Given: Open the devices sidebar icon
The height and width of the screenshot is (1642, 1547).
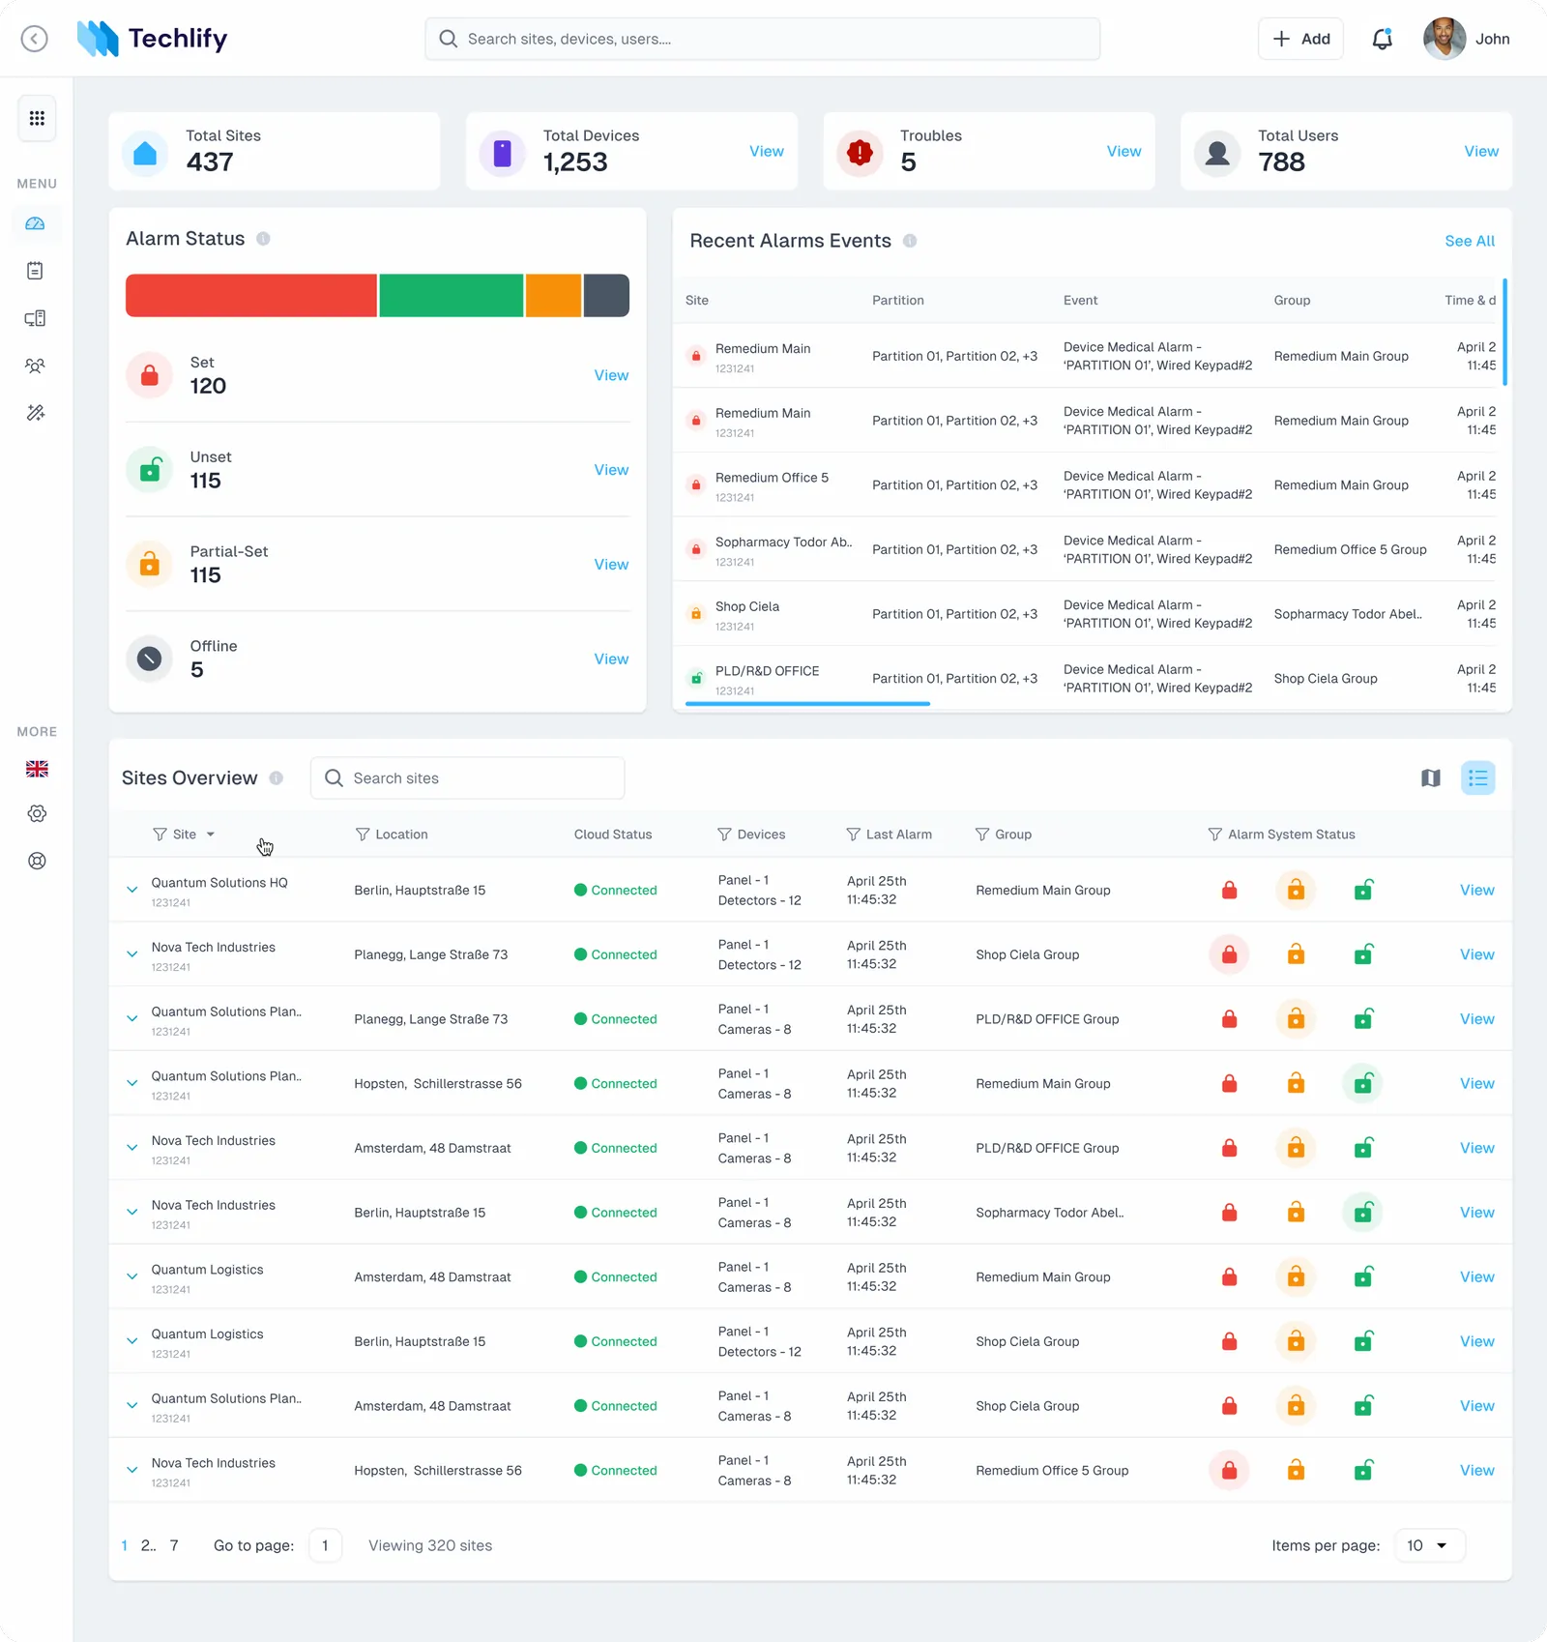Looking at the screenshot, I should [35, 318].
